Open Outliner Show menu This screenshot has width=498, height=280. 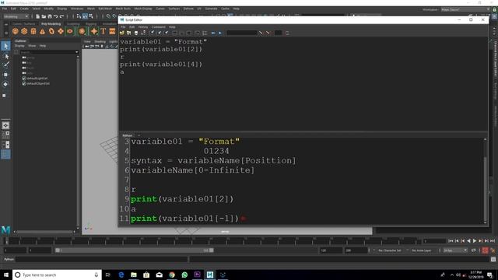point(32,46)
